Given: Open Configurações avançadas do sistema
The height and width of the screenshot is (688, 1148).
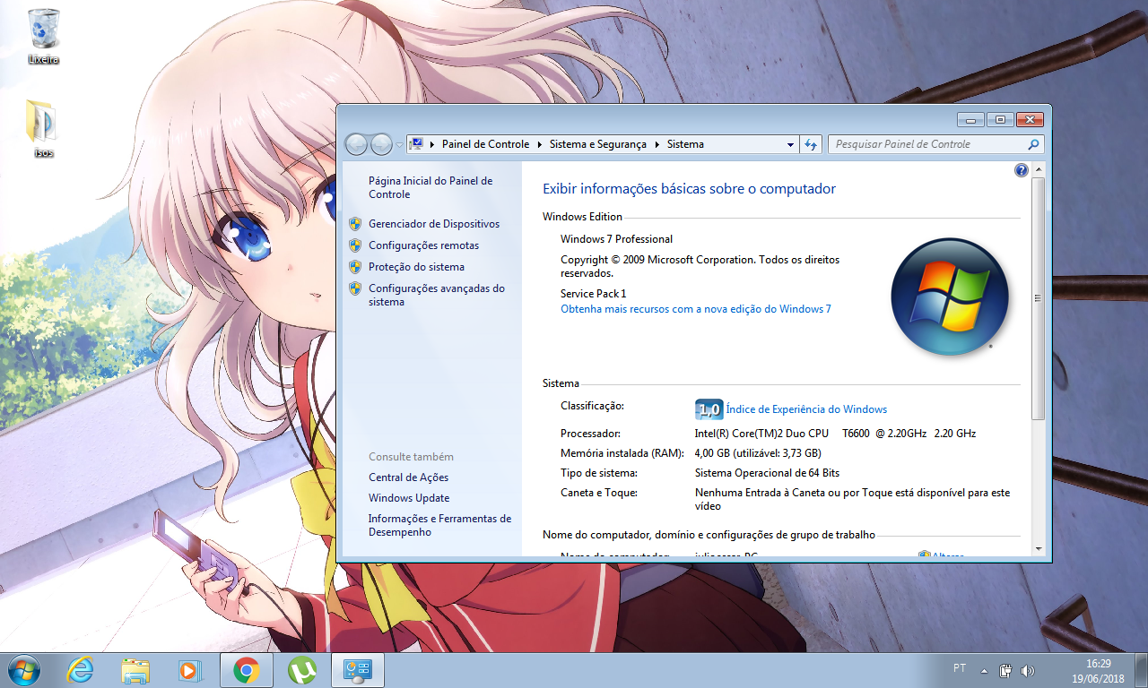Looking at the screenshot, I should pos(437,295).
